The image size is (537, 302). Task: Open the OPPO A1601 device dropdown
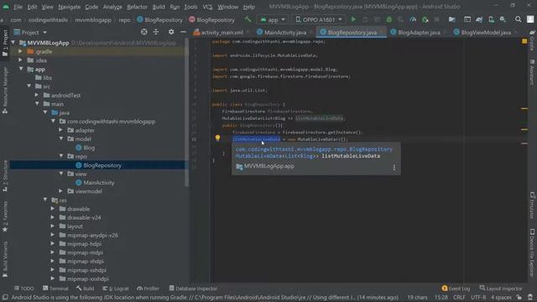pos(319,19)
